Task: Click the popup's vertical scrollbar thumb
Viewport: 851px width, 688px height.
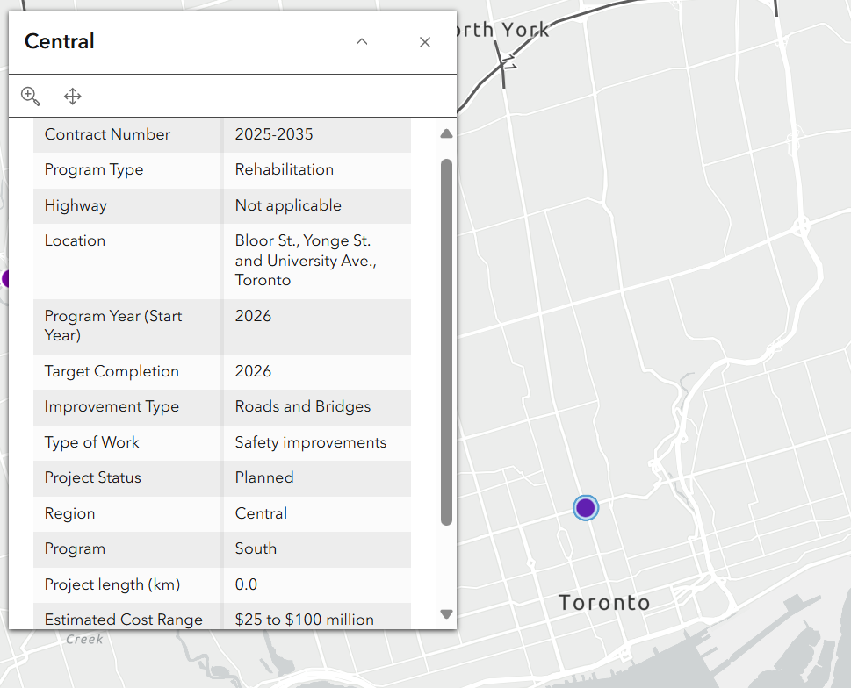Action: coord(446,342)
